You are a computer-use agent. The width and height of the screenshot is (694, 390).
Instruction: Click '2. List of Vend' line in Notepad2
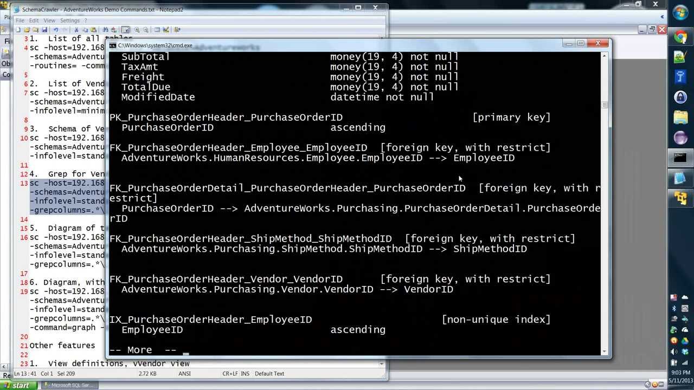pyautogui.click(x=67, y=83)
